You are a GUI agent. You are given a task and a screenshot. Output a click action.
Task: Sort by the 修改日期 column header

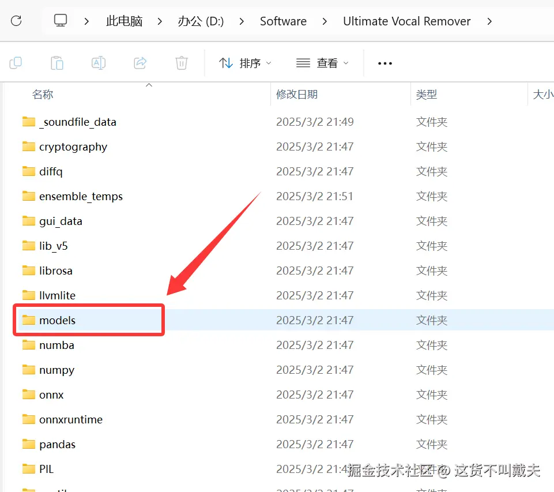[x=297, y=95]
